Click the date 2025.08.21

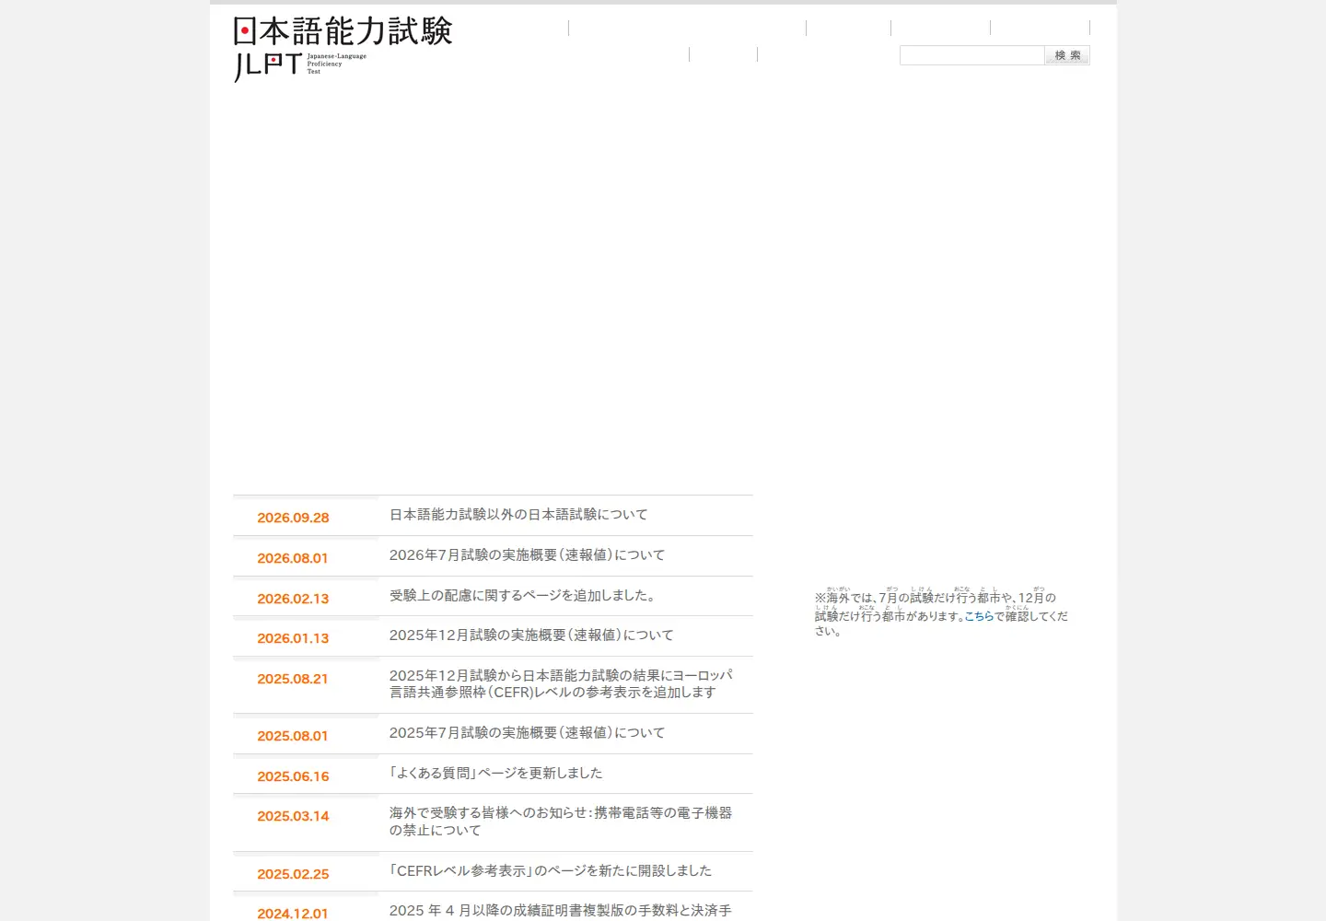293,679
